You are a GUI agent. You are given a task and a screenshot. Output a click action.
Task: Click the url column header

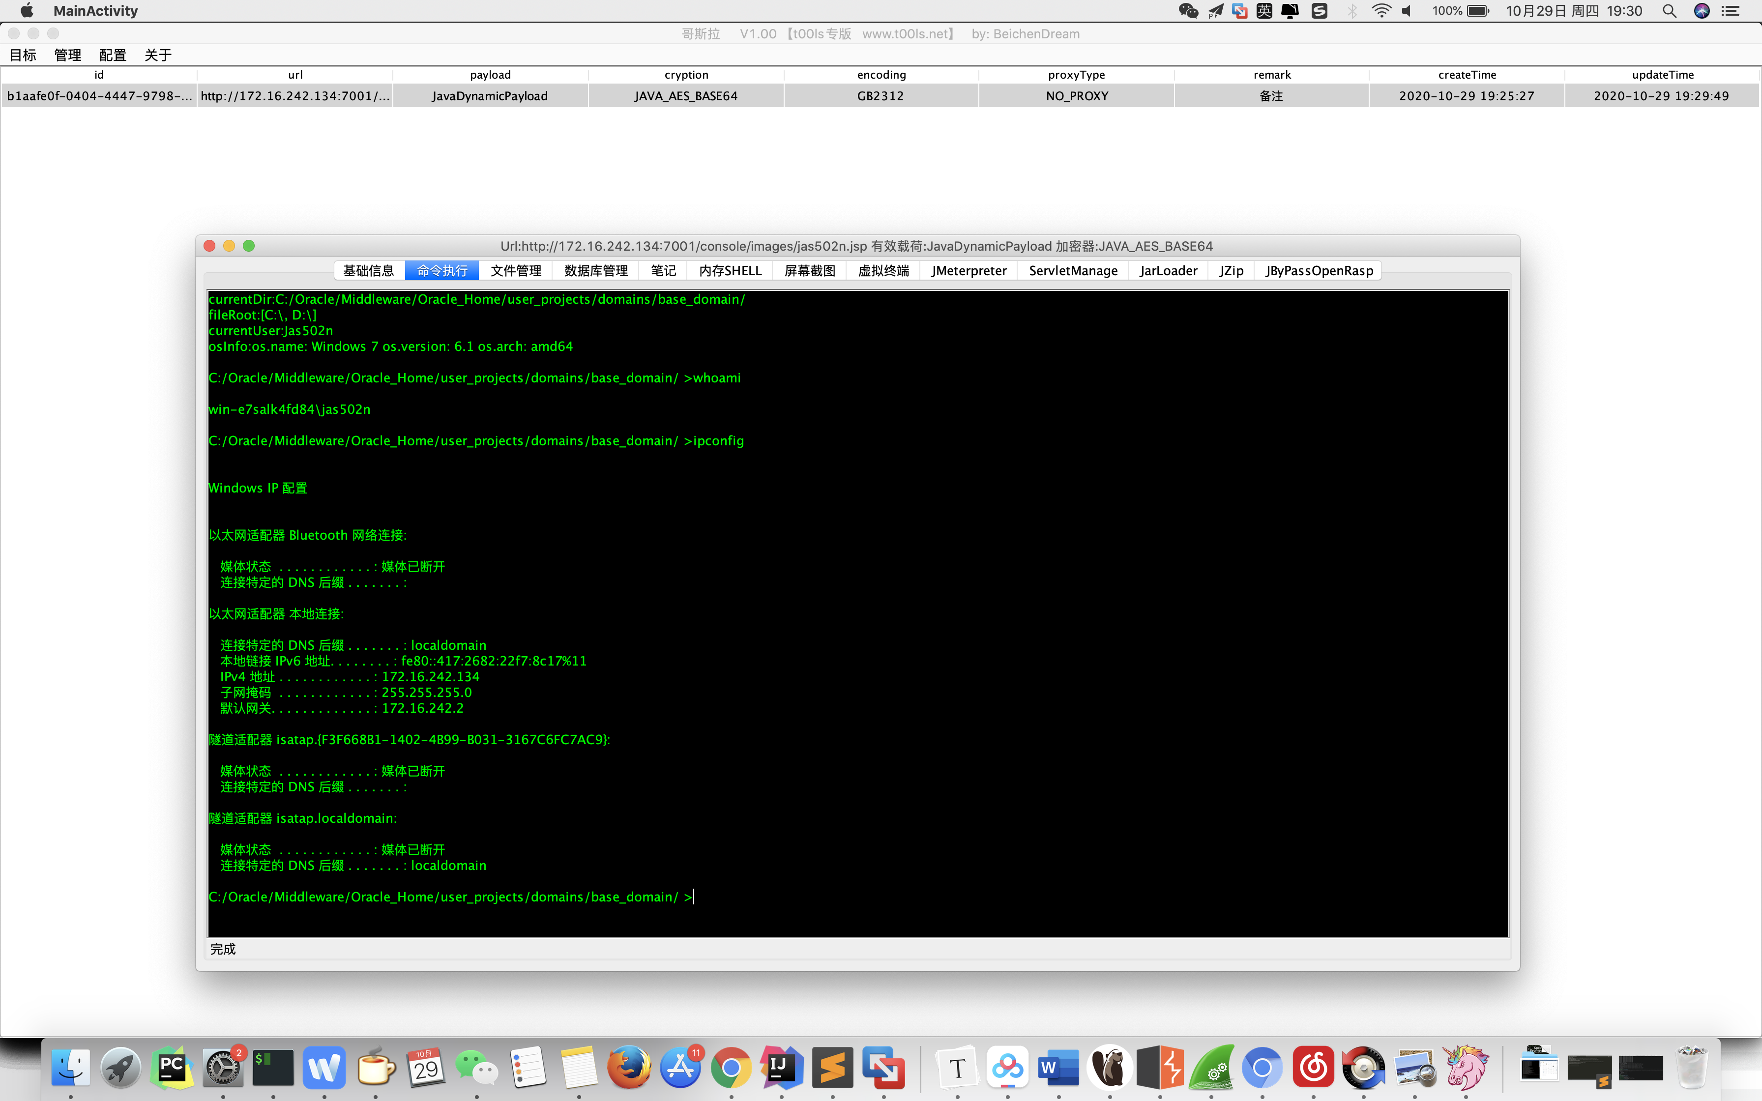click(x=295, y=75)
